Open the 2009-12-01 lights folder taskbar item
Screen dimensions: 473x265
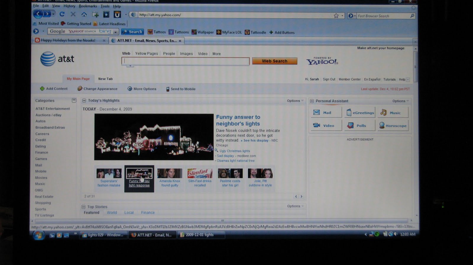coord(201,235)
